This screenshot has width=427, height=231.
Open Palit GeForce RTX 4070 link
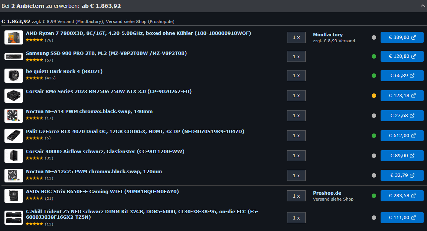pyautogui.click(x=135, y=131)
